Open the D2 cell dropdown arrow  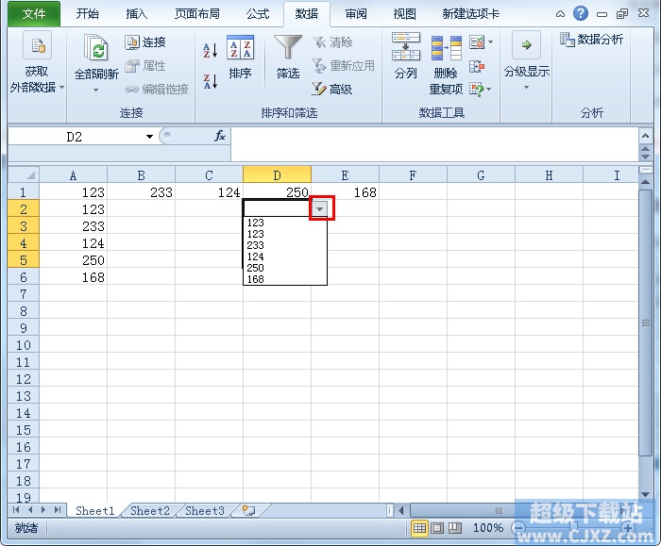tap(319, 208)
